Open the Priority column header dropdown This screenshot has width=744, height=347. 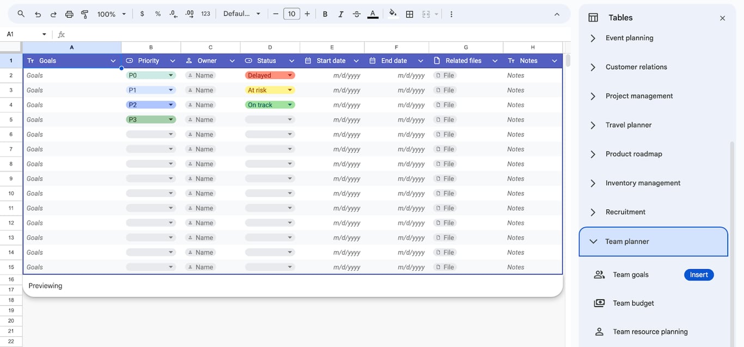pyautogui.click(x=173, y=61)
